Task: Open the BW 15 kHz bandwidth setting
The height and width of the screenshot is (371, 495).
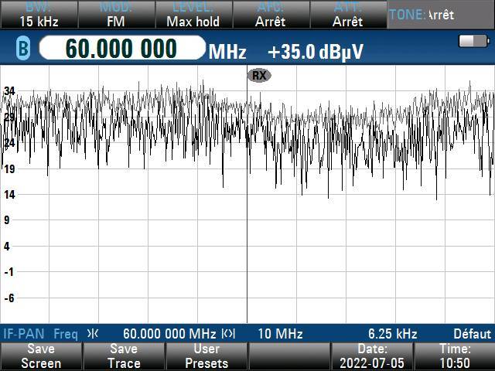Action: [38, 15]
